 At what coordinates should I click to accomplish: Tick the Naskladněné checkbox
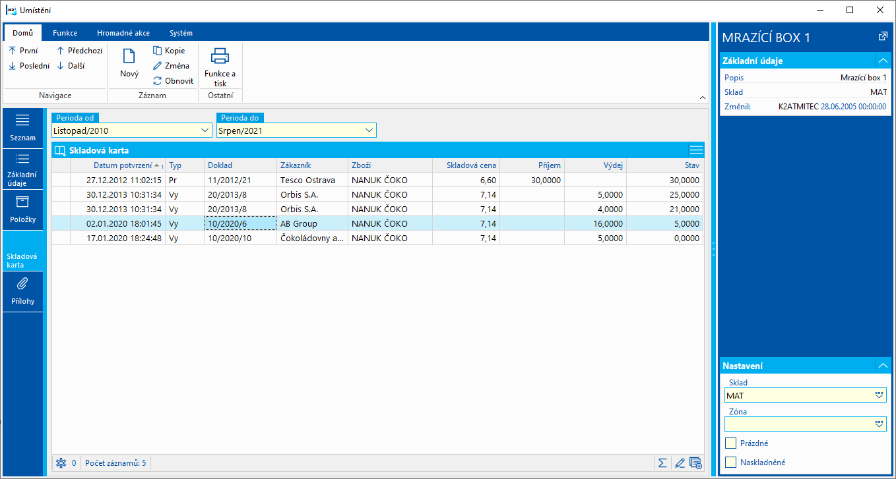(x=730, y=463)
